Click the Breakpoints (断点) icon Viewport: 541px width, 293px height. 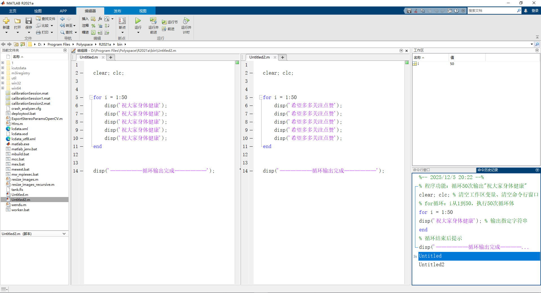[x=122, y=21]
